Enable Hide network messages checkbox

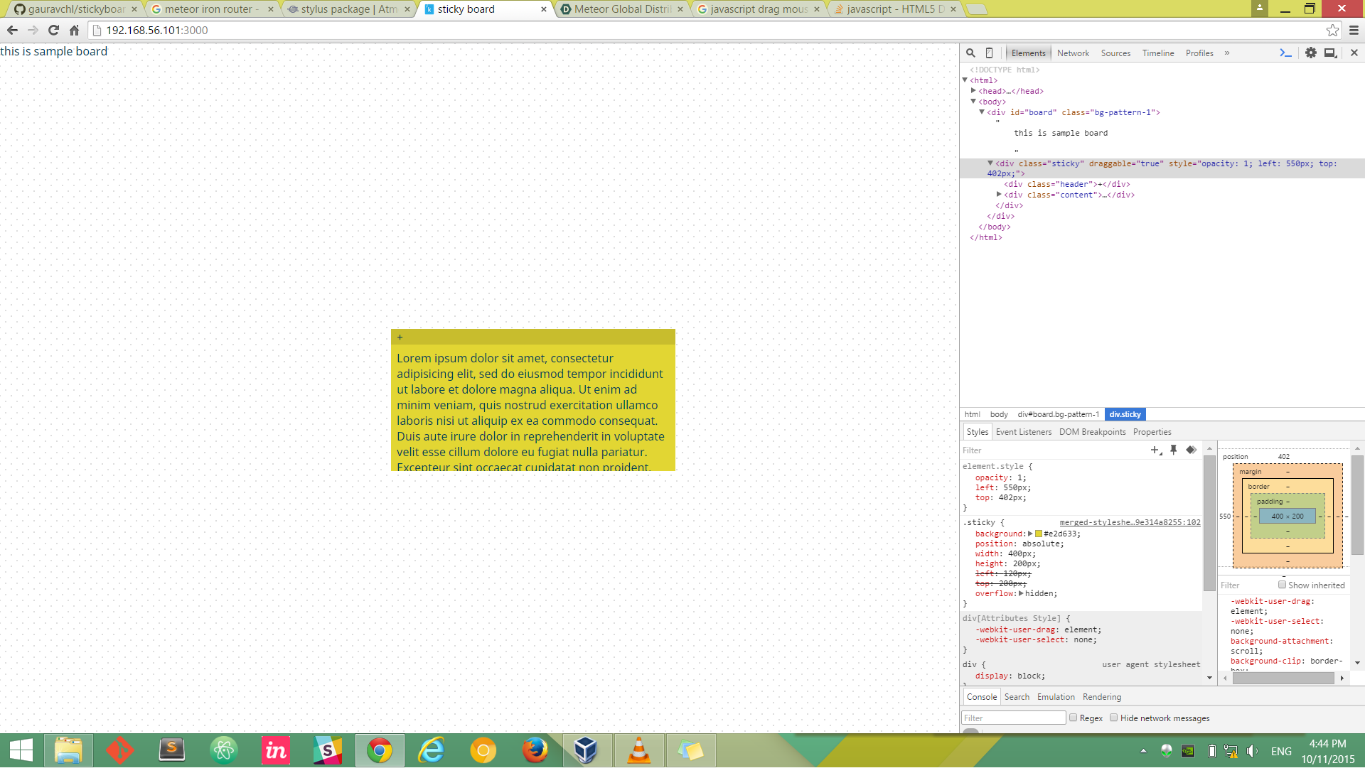tap(1114, 718)
